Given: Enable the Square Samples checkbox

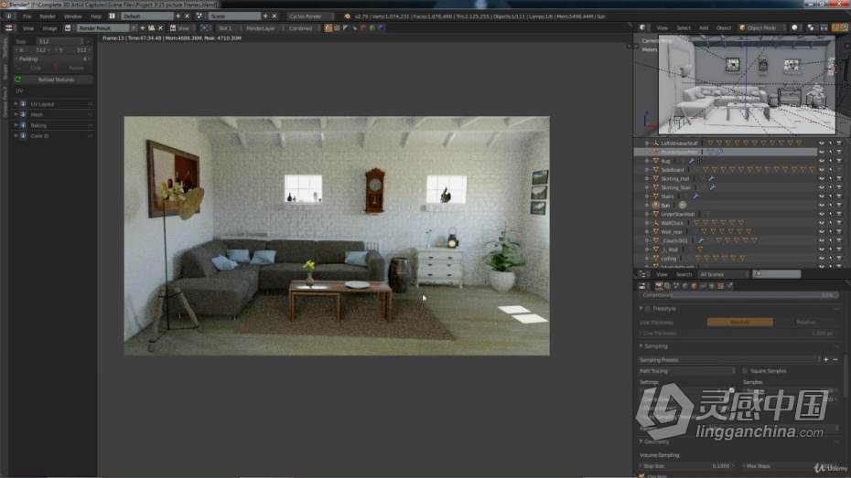Looking at the screenshot, I should coord(745,371).
